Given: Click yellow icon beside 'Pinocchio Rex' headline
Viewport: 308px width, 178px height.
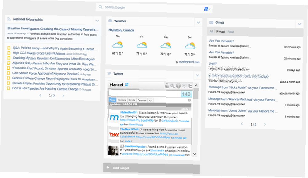Looking at the screenshot, I should point(8,68).
